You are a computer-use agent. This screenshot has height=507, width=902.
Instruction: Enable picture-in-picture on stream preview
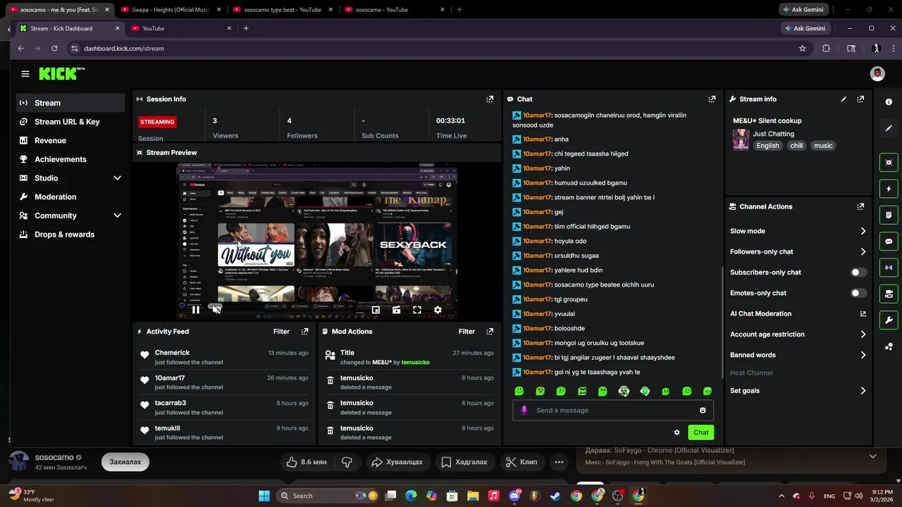point(376,309)
